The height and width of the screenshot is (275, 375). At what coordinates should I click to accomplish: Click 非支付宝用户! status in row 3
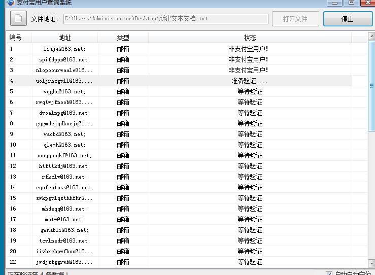(x=248, y=70)
